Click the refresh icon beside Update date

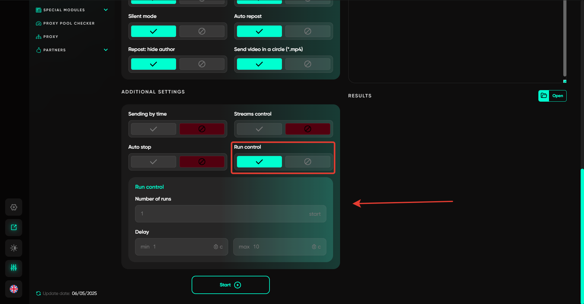38,293
